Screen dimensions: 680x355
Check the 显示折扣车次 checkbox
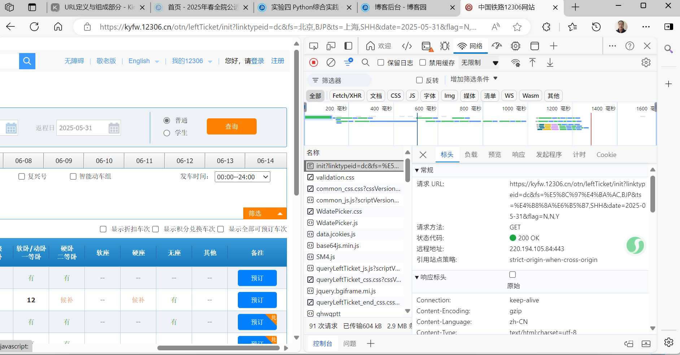103,229
